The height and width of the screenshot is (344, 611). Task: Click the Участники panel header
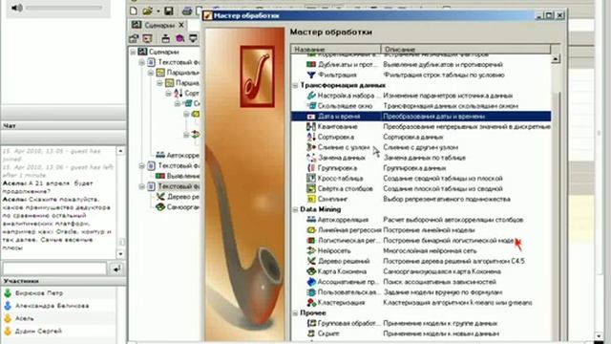click(x=63, y=281)
